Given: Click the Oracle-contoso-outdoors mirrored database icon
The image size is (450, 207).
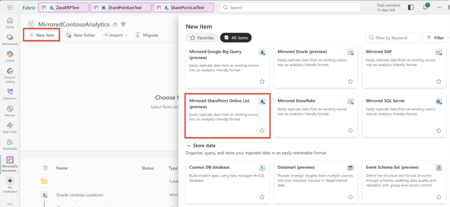Looking at the screenshot, I should (44, 195).
